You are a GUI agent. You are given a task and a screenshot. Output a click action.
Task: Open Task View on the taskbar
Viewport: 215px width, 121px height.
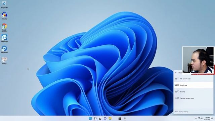(x=100, y=118)
